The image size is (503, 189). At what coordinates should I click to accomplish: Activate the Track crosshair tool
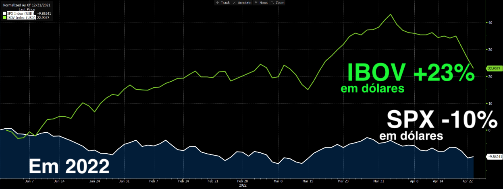point(222,2)
